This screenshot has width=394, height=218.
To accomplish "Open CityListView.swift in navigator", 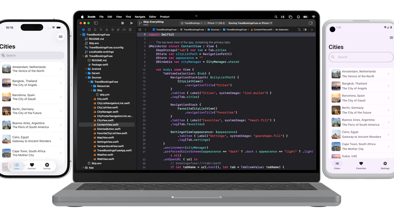I will pyautogui.click(x=107, y=108).
